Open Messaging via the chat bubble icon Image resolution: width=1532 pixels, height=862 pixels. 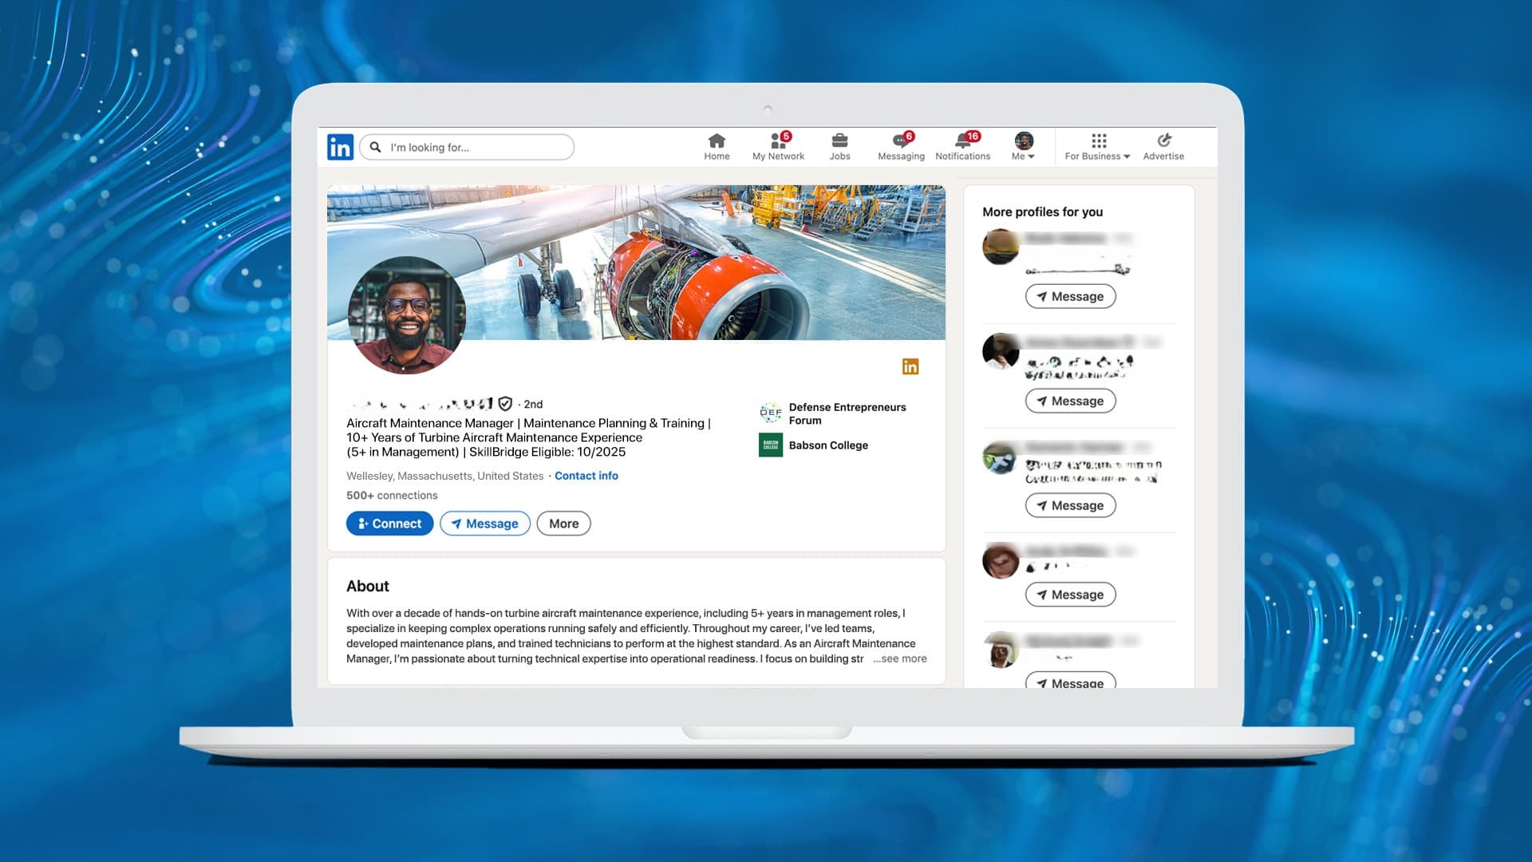coord(900,142)
